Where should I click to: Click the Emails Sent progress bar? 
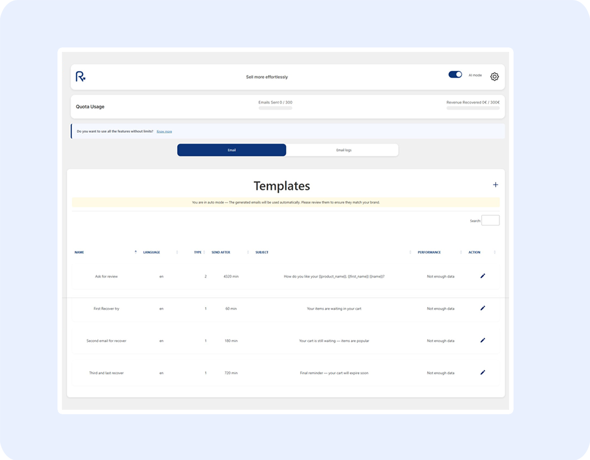(x=275, y=108)
